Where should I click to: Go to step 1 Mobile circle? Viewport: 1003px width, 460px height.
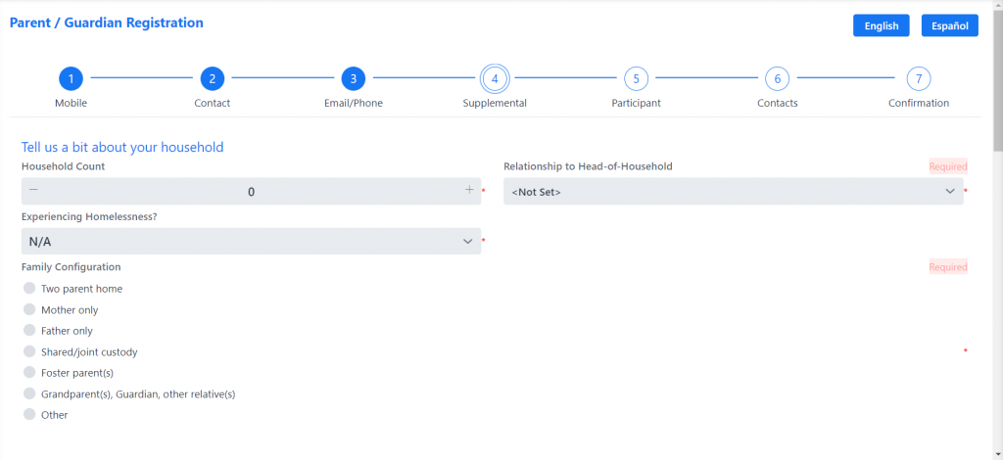[x=71, y=79]
